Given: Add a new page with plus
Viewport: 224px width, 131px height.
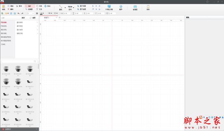Looking at the screenshot, I should 60,18.
